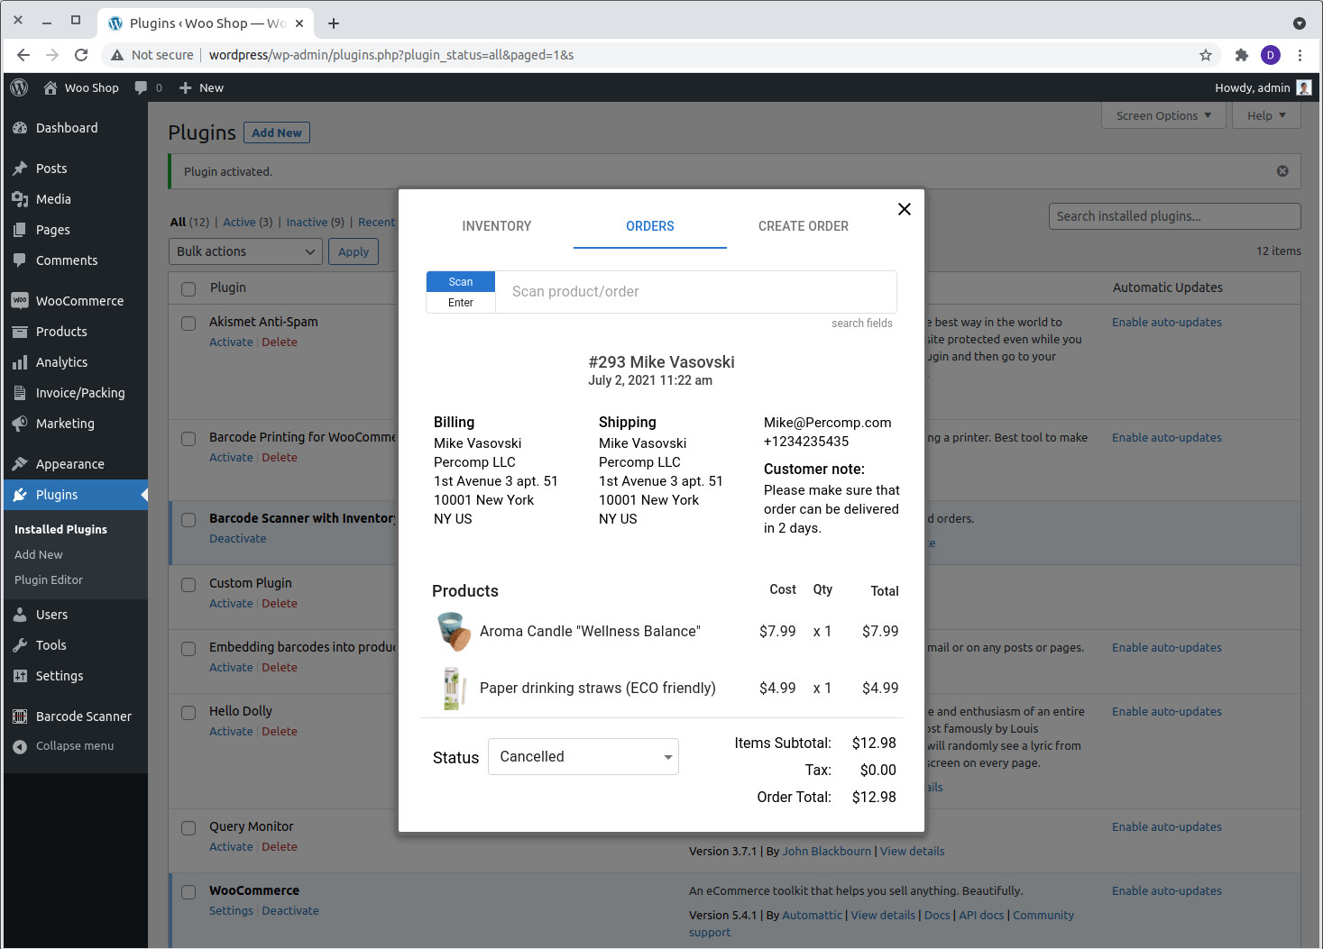Click the Paper drinking straws thumbnail
This screenshot has height=949, width=1323.
pos(454,688)
